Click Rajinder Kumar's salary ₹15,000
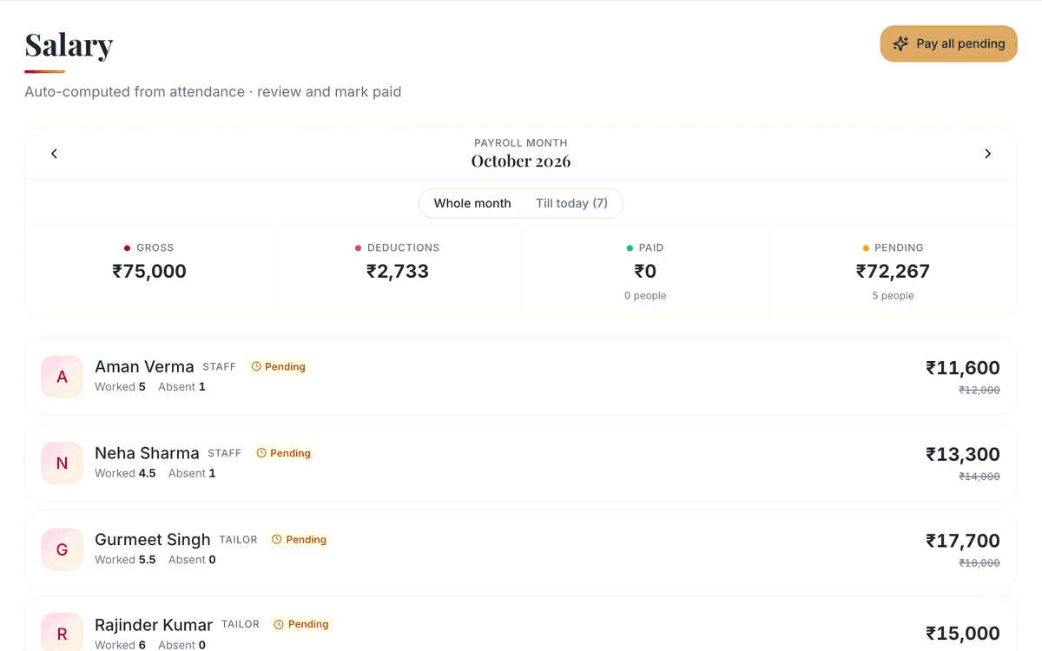The width and height of the screenshot is (1042, 651). [963, 634]
